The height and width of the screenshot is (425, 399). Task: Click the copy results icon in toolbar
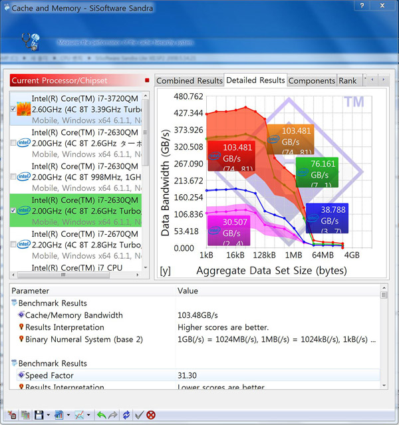tap(25, 415)
